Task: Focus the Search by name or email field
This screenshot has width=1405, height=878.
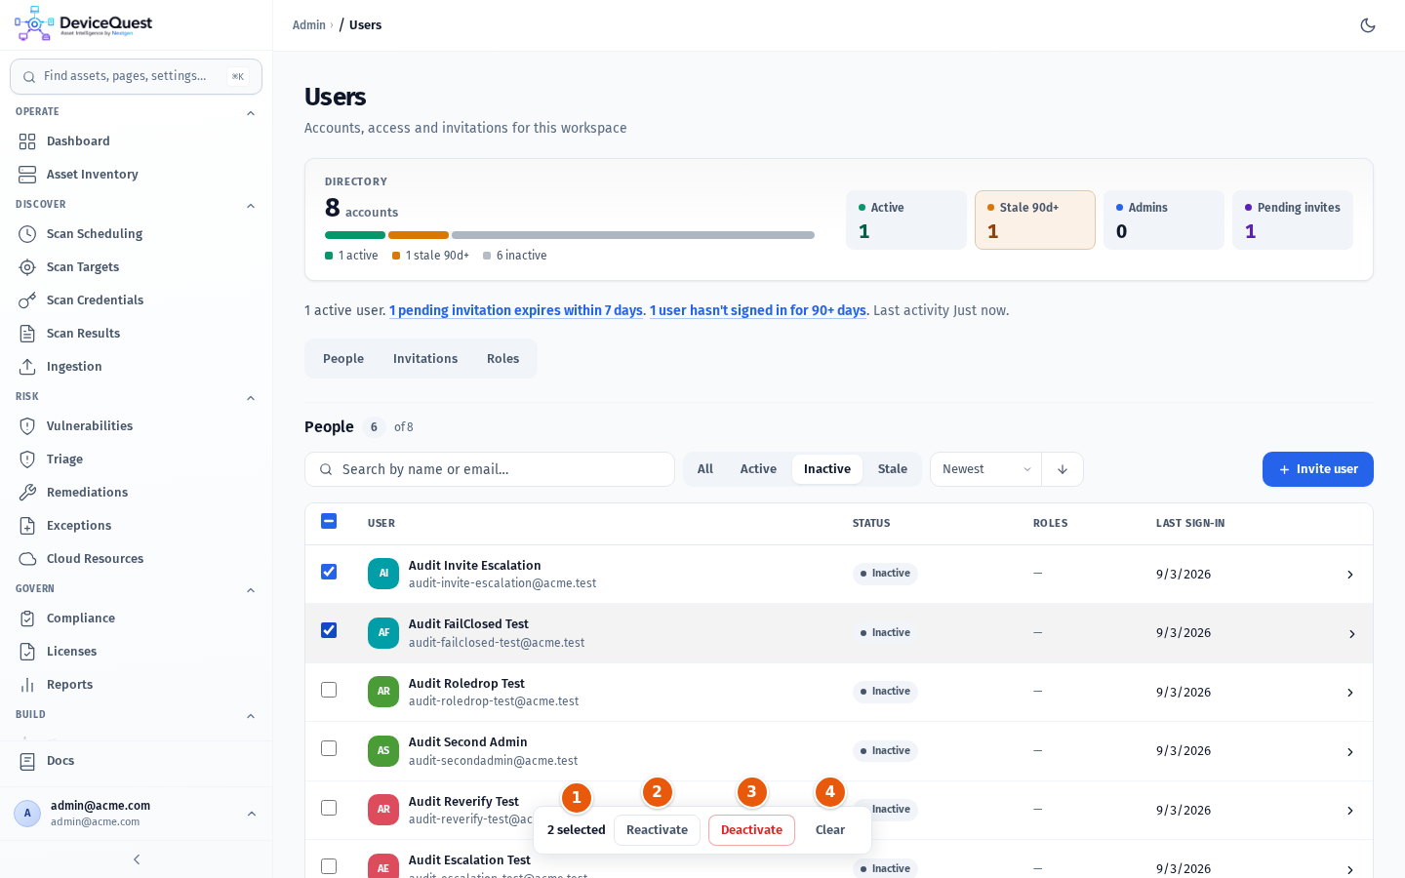Action: tap(490, 469)
